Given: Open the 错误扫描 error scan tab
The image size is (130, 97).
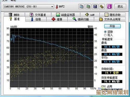Looking at the screenshot, I should pyautogui.click(x=81, y=19).
